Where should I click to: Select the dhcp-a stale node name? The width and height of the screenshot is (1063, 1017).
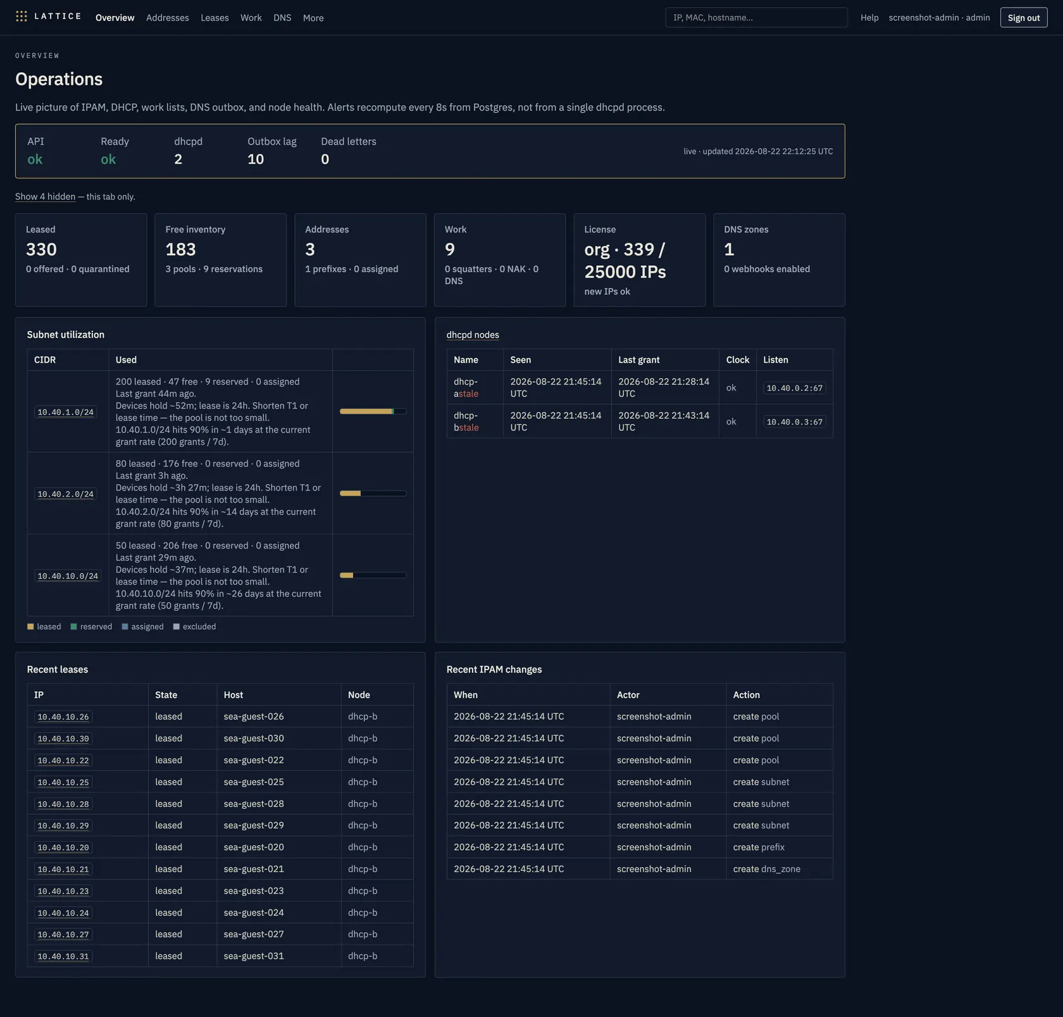pyautogui.click(x=466, y=387)
